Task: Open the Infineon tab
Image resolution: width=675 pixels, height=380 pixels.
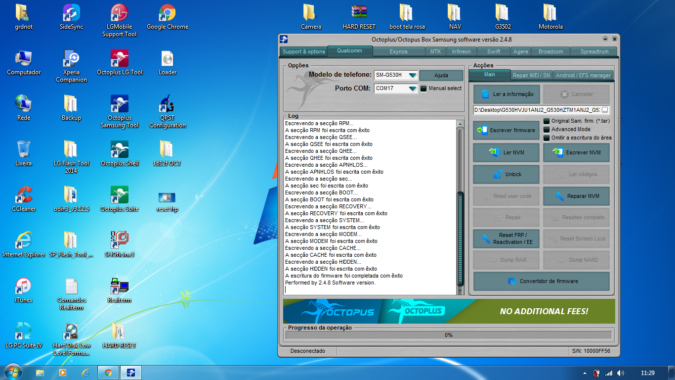Action: (x=462, y=51)
